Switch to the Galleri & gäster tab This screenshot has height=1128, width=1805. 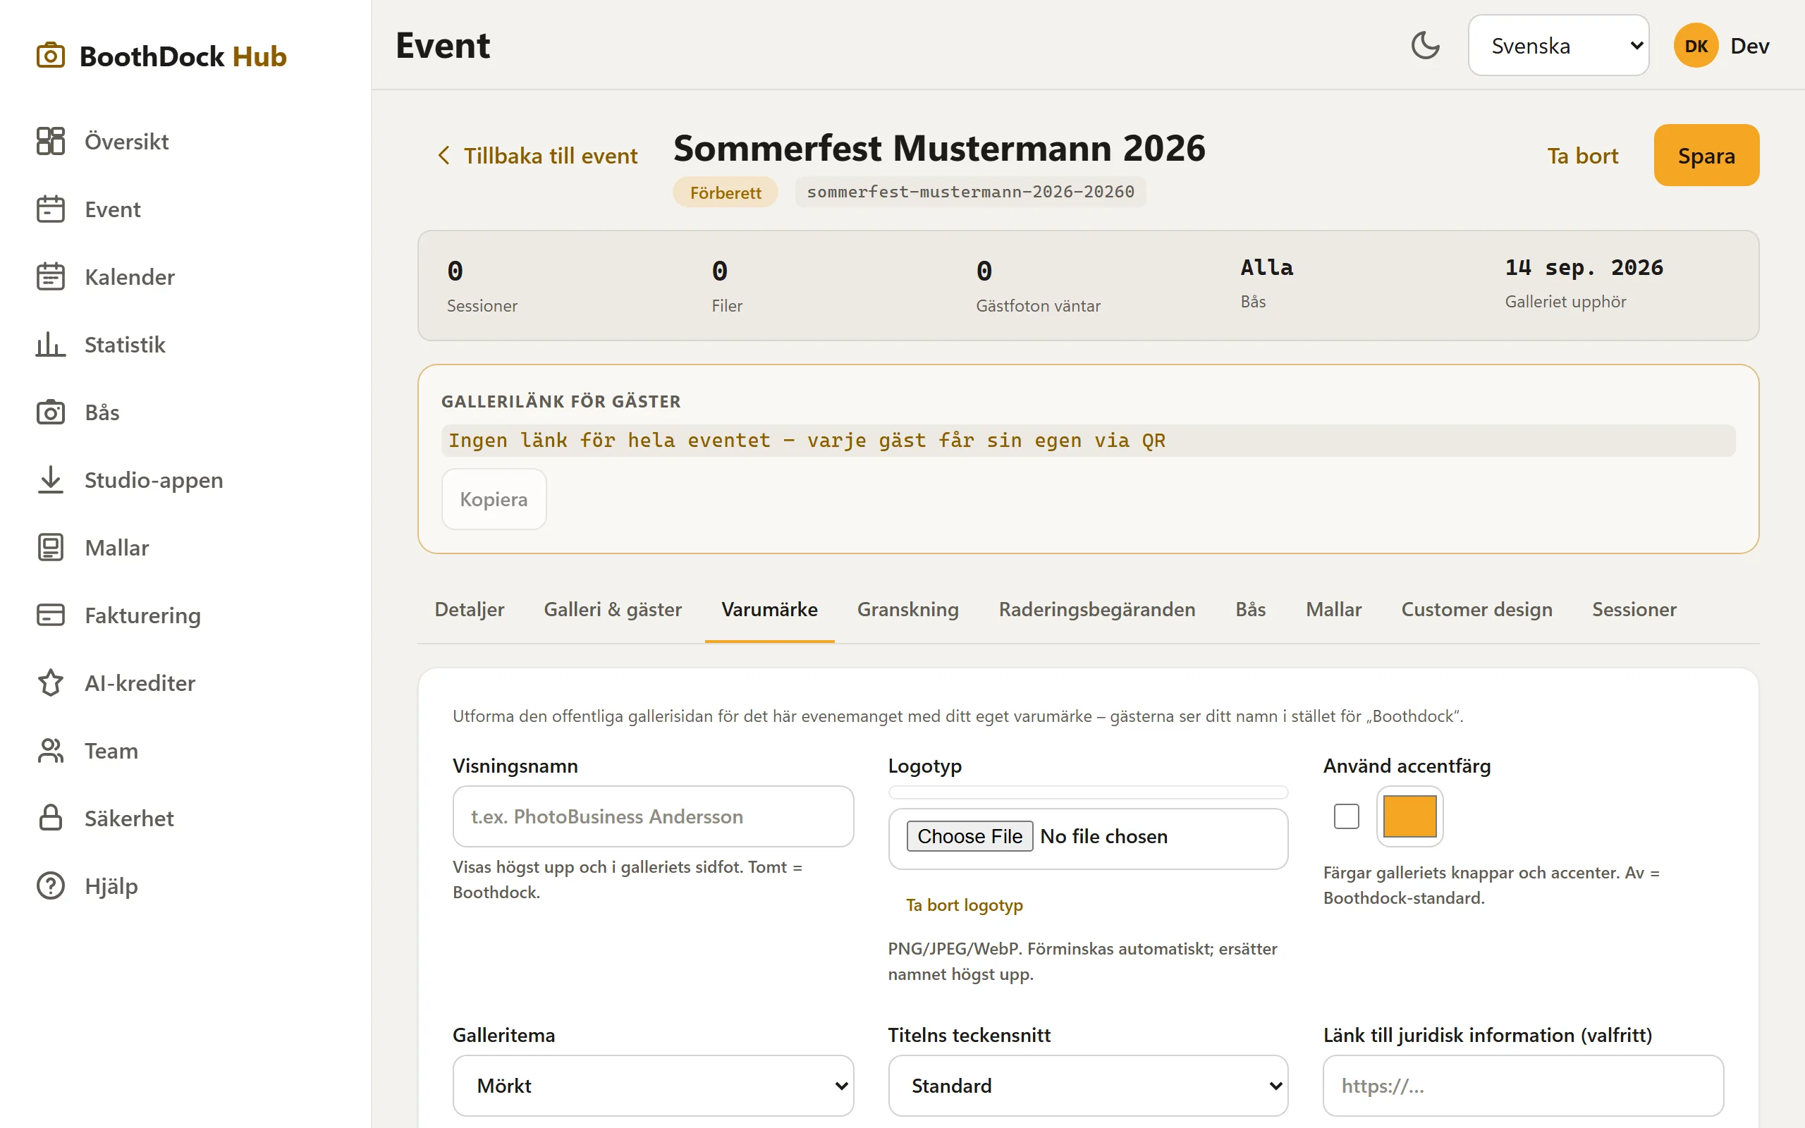point(612,610)
